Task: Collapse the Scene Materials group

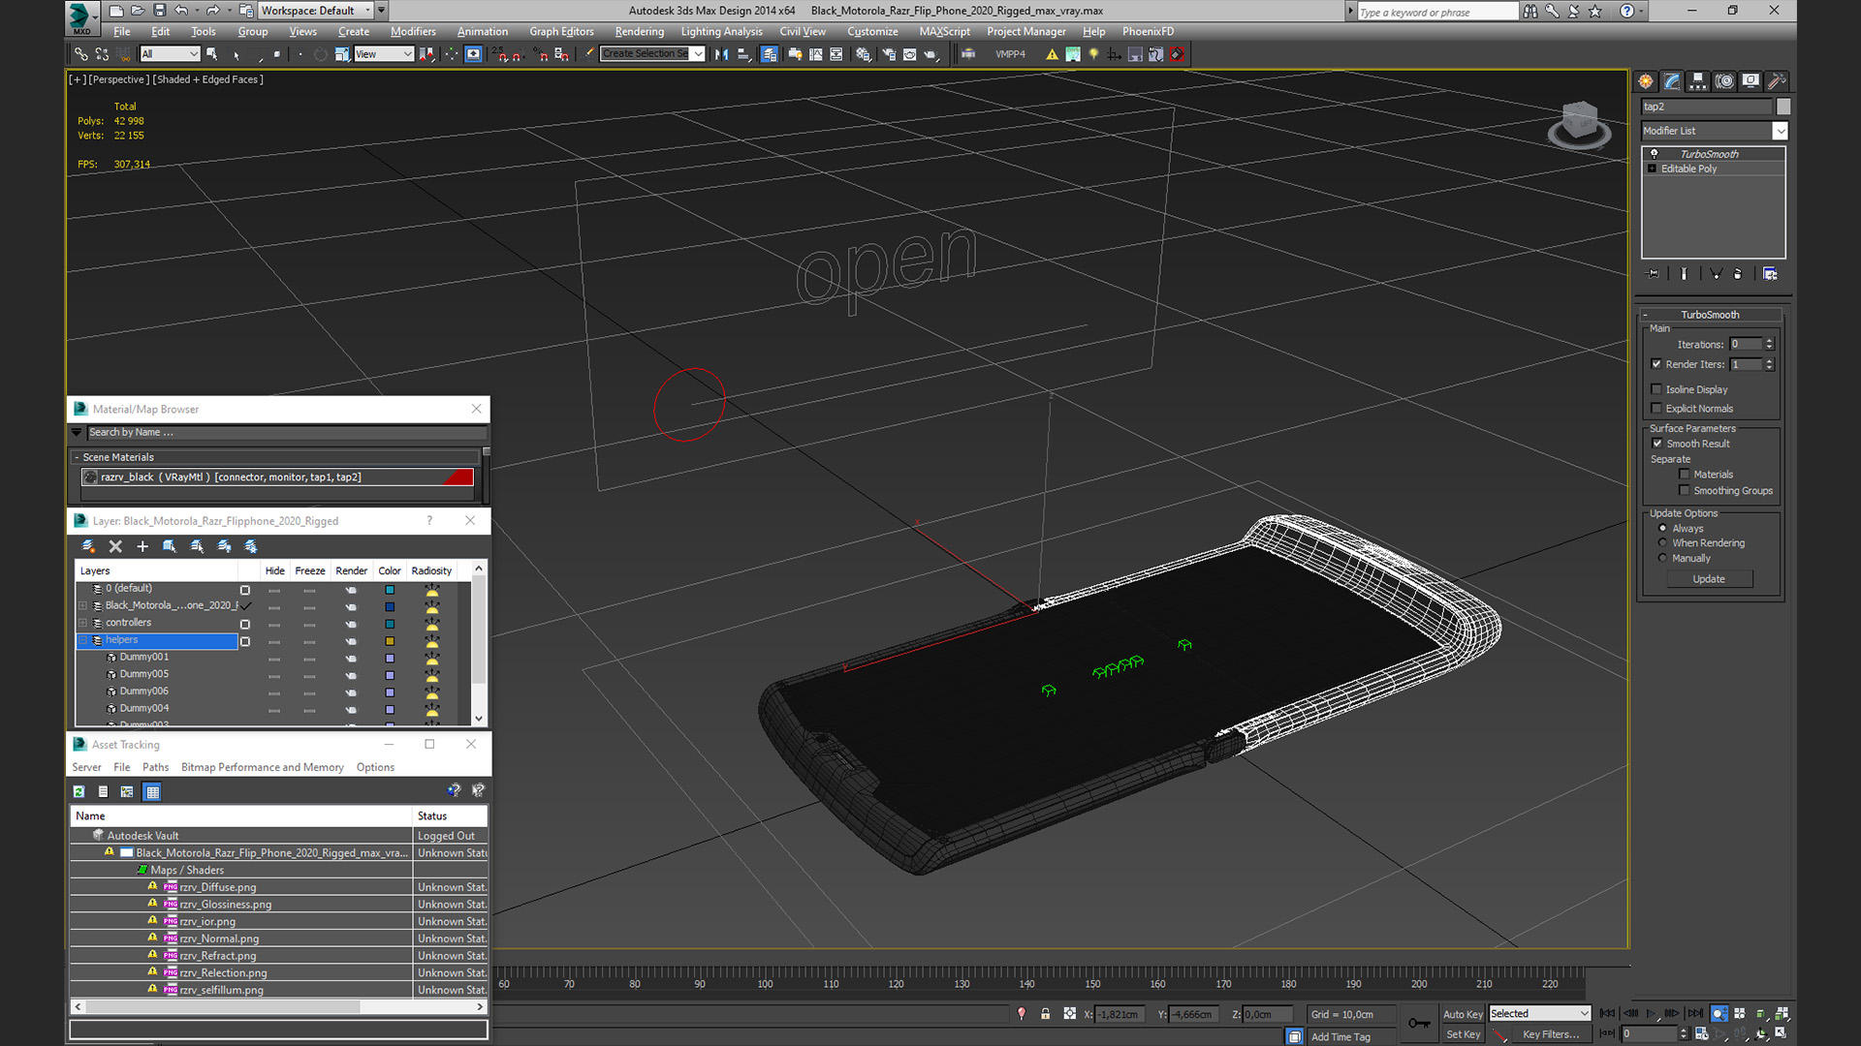Action: (76, 457)
